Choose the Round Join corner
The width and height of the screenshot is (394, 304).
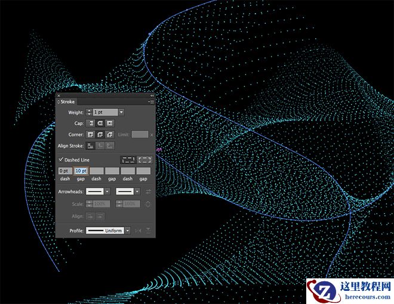pyautogui.click(x=100, y=135)
